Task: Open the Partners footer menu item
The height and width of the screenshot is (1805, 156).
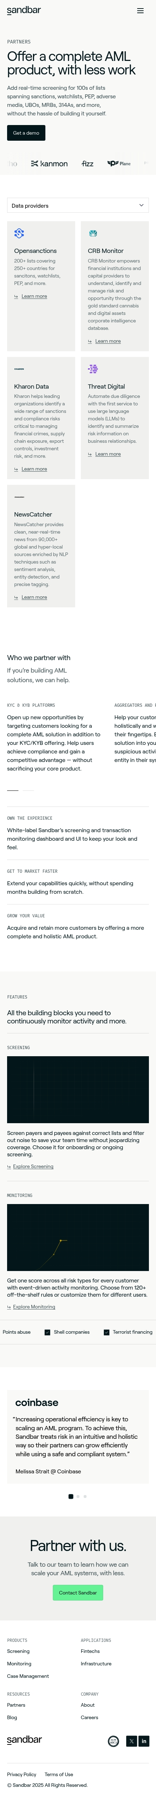Action: tap(16, 1705)
